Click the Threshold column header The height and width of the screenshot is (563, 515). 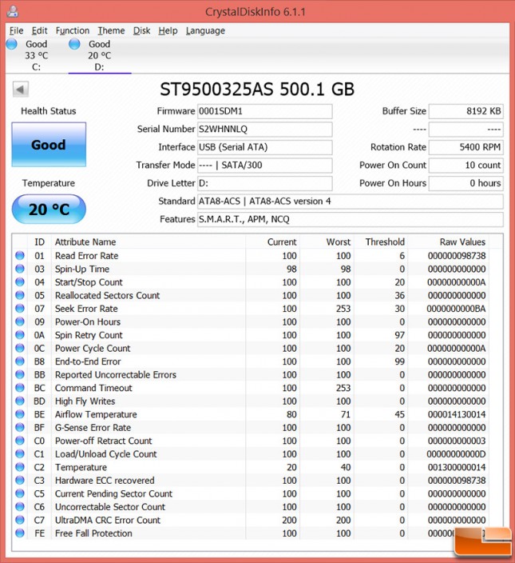coord(381,242)
